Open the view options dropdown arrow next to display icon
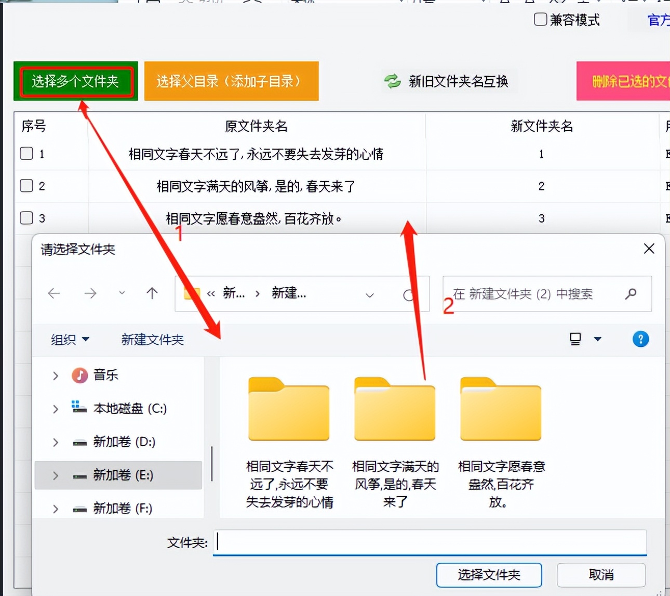The image size is (670, 596). click(x=597, y=339)
